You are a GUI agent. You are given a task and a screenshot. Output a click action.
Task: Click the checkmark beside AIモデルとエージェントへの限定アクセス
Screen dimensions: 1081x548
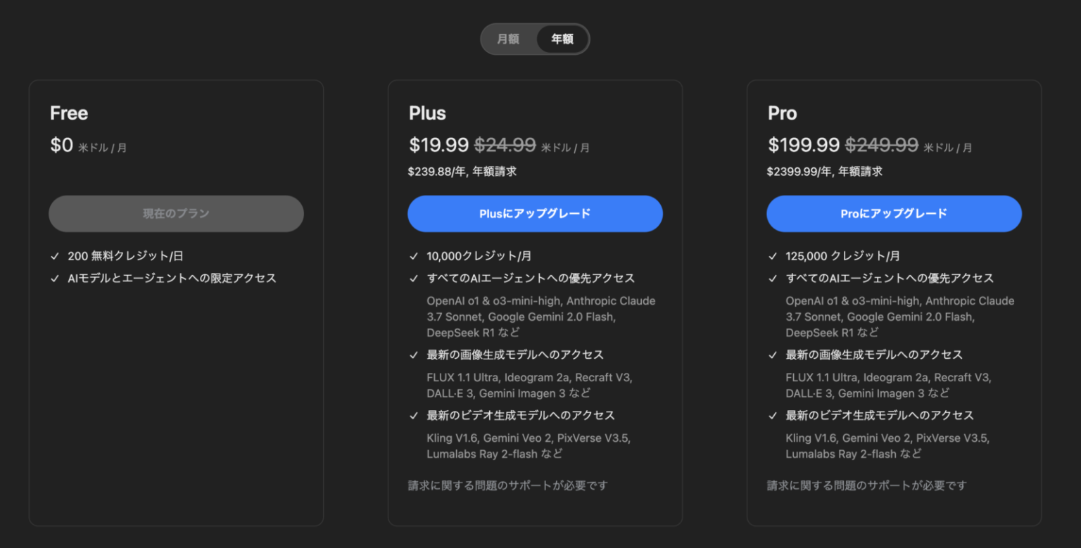click(56, 278)
